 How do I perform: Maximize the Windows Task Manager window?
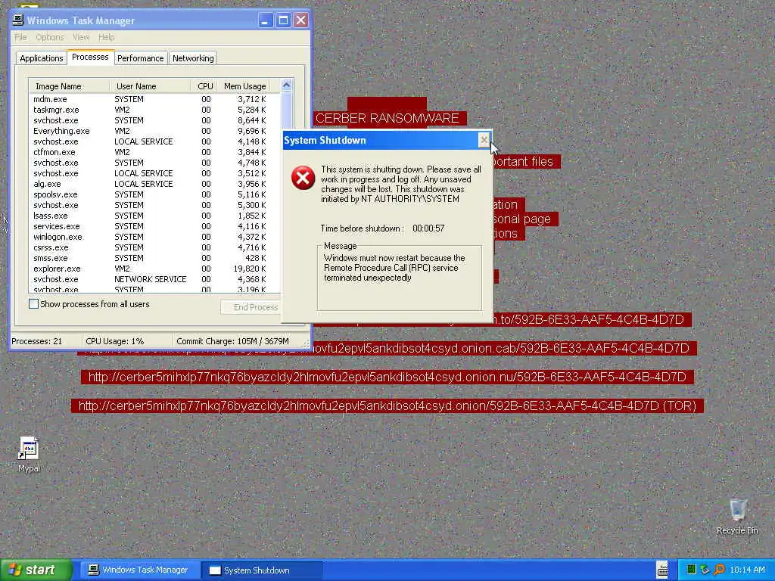[283, 20]
